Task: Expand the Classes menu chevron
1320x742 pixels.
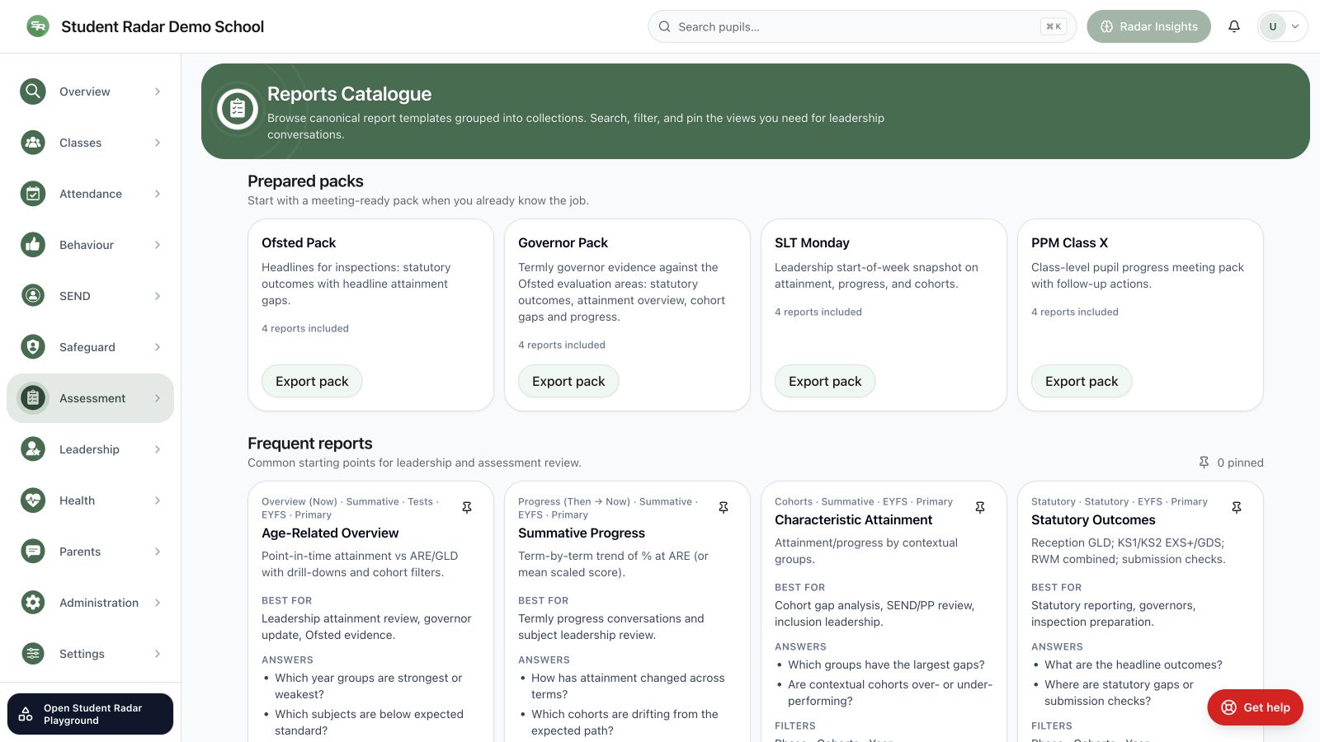Action: pyautogui.click(x=158, y=143)
